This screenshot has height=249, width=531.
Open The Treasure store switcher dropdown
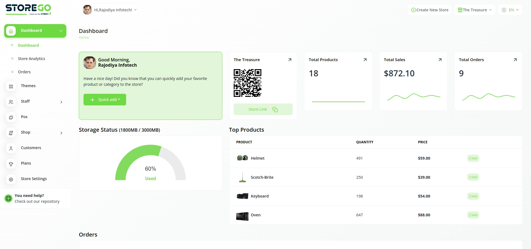pos(475,10)
